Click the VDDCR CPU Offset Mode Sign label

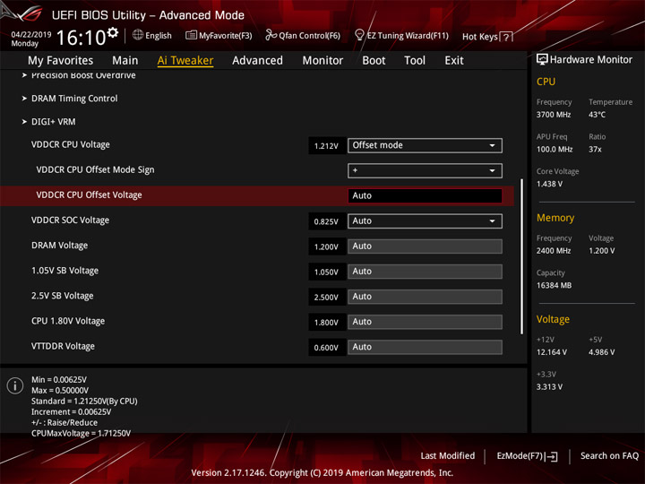(x=95, y=170)
